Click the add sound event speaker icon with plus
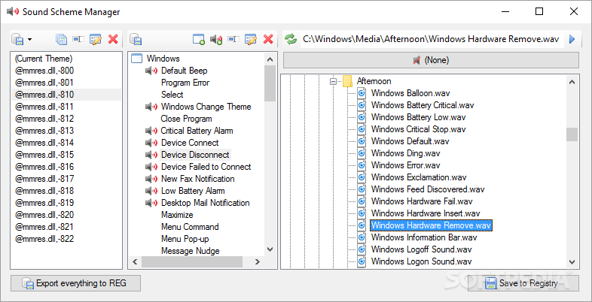The image size is (592, 302). (x=216, y=39)
